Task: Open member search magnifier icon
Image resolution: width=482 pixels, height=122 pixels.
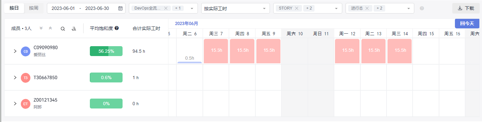Action: 63,29
